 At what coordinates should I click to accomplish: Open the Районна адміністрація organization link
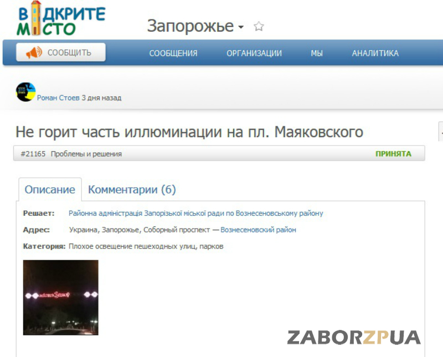(195, 213)
